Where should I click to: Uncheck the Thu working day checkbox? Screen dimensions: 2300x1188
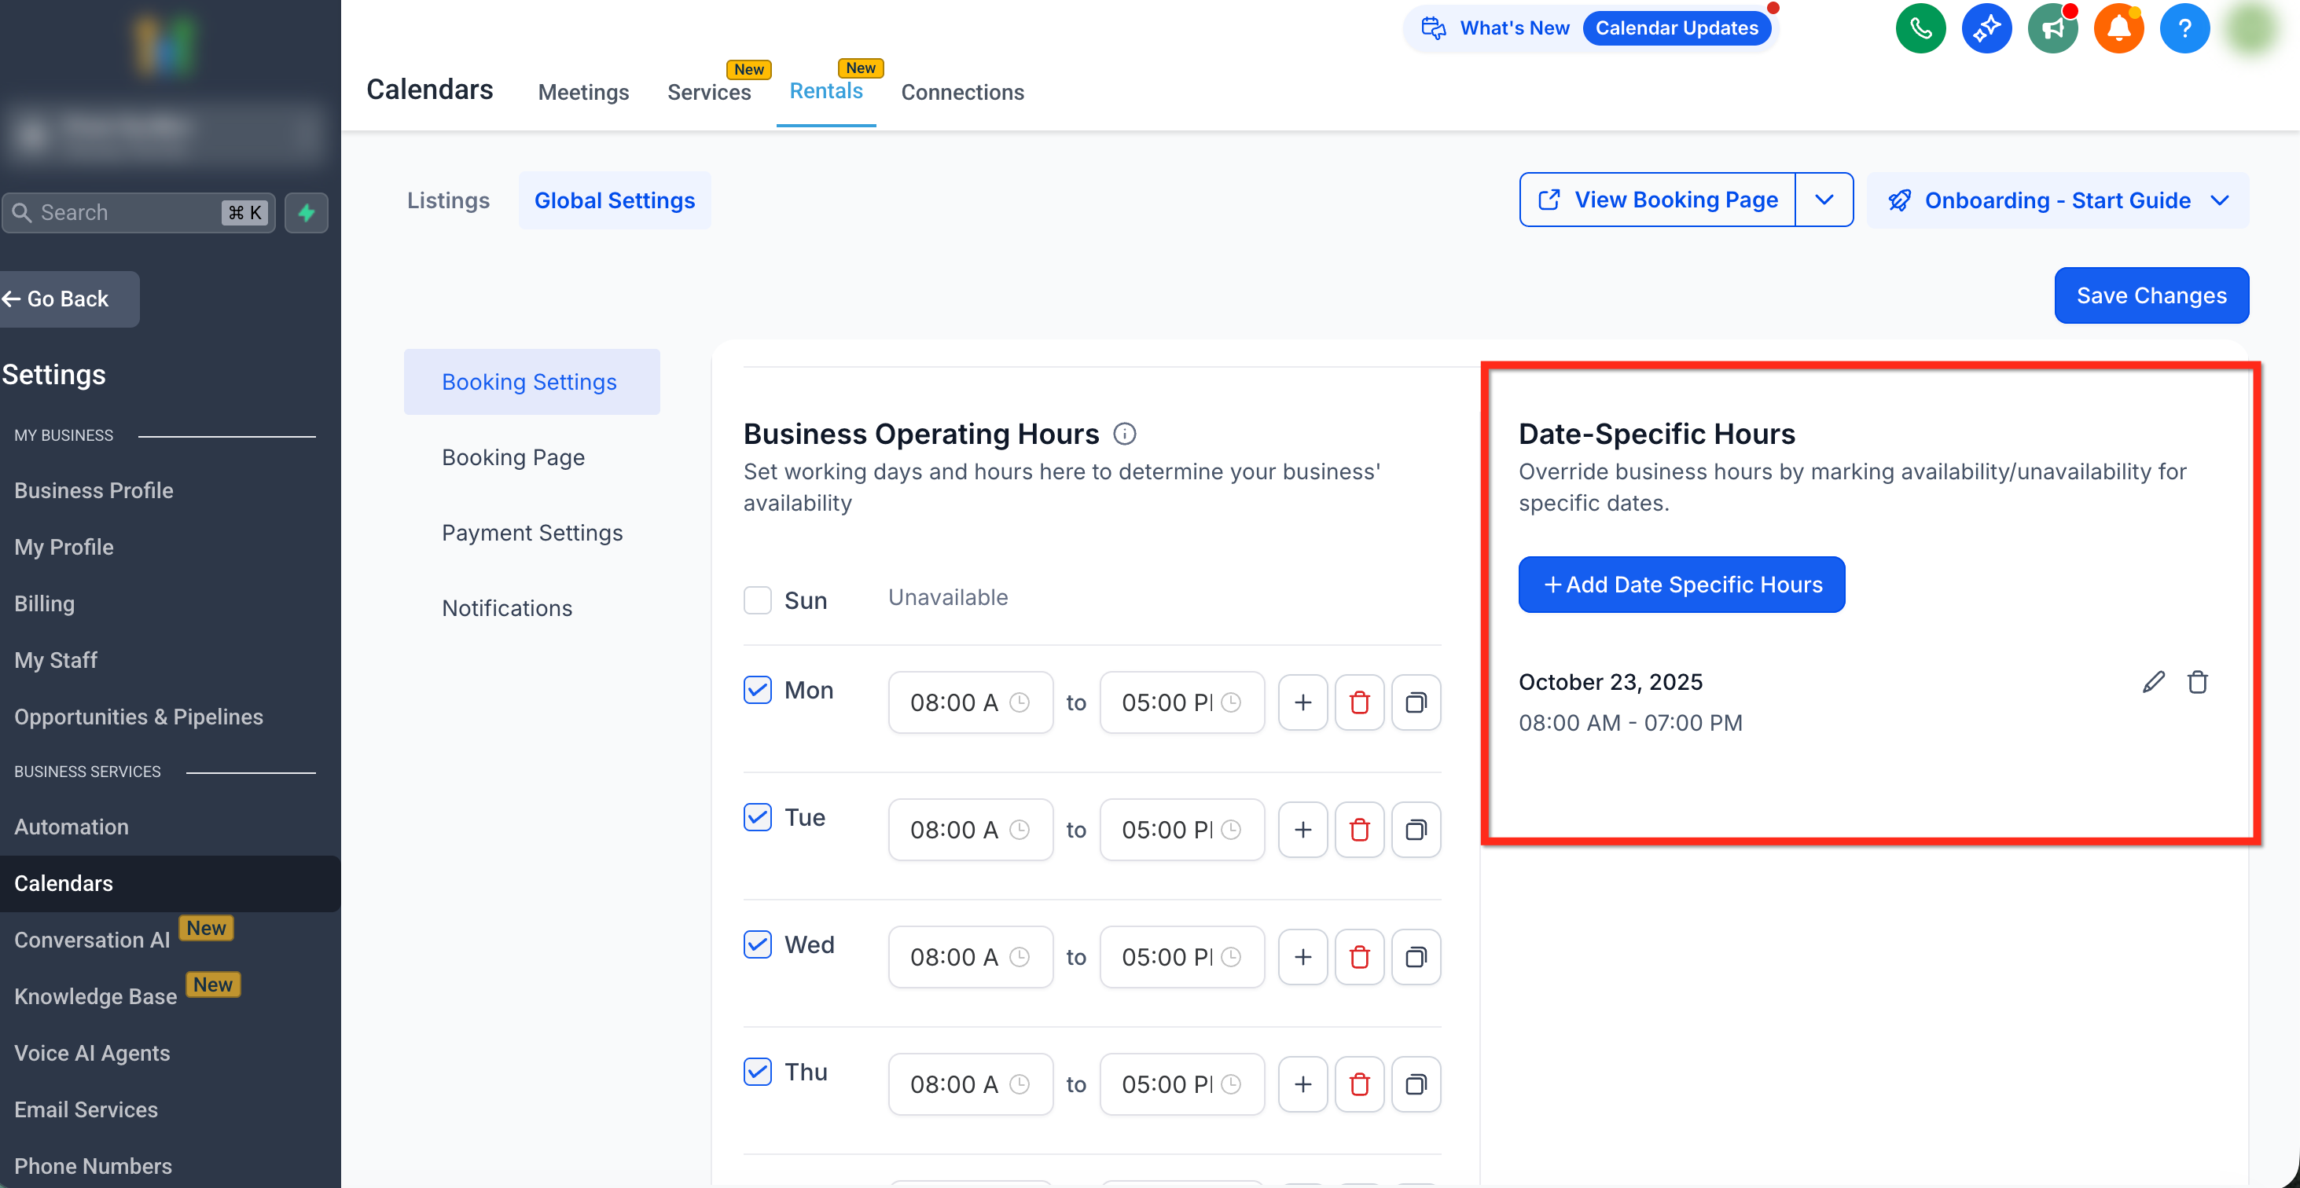(757, 1071)
